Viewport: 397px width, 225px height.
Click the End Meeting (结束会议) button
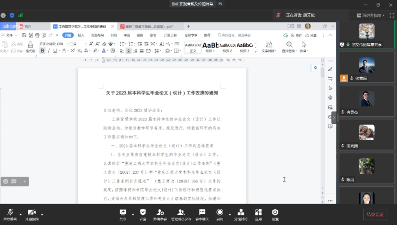coord(375,214)
